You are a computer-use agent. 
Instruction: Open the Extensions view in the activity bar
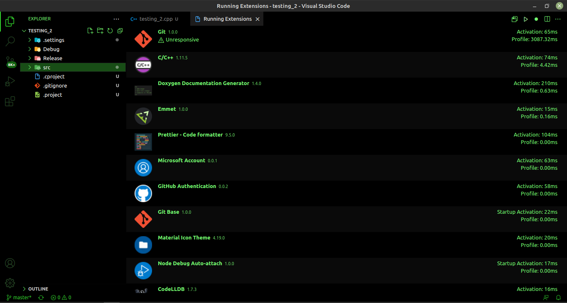tap(10, 101)
